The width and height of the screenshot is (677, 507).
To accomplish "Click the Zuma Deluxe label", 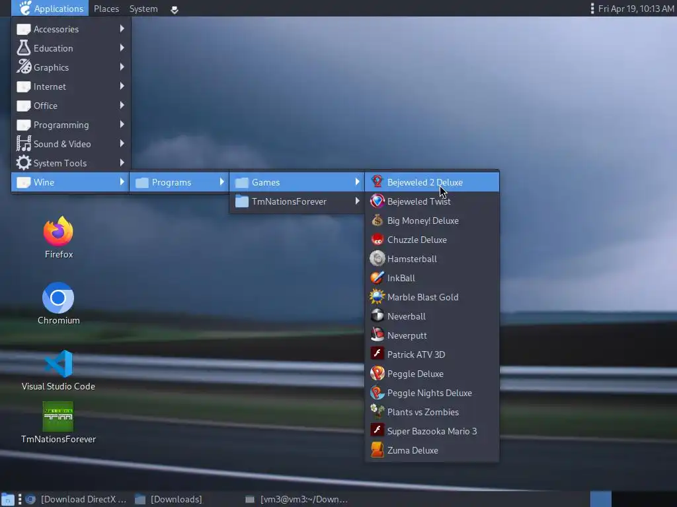I will coord(413,450).
